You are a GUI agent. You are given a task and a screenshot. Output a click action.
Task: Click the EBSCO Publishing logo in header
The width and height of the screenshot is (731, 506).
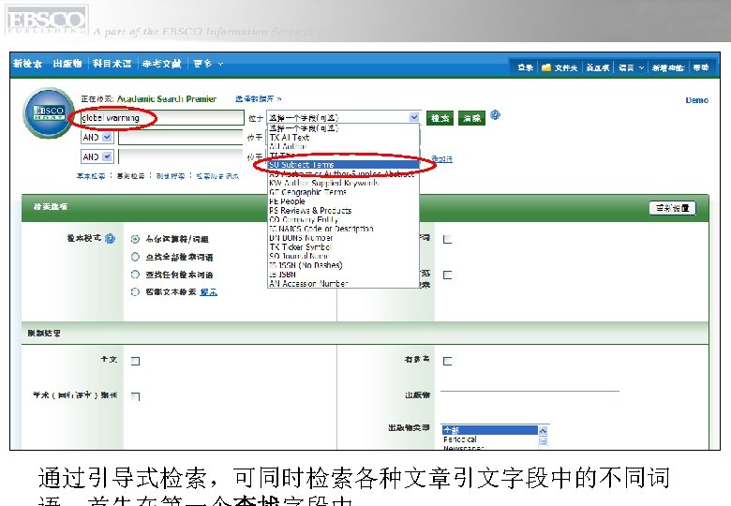point(46,20)
